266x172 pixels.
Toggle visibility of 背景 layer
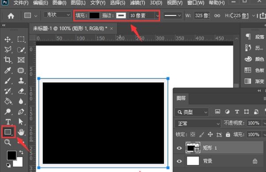tap(179, 161)
